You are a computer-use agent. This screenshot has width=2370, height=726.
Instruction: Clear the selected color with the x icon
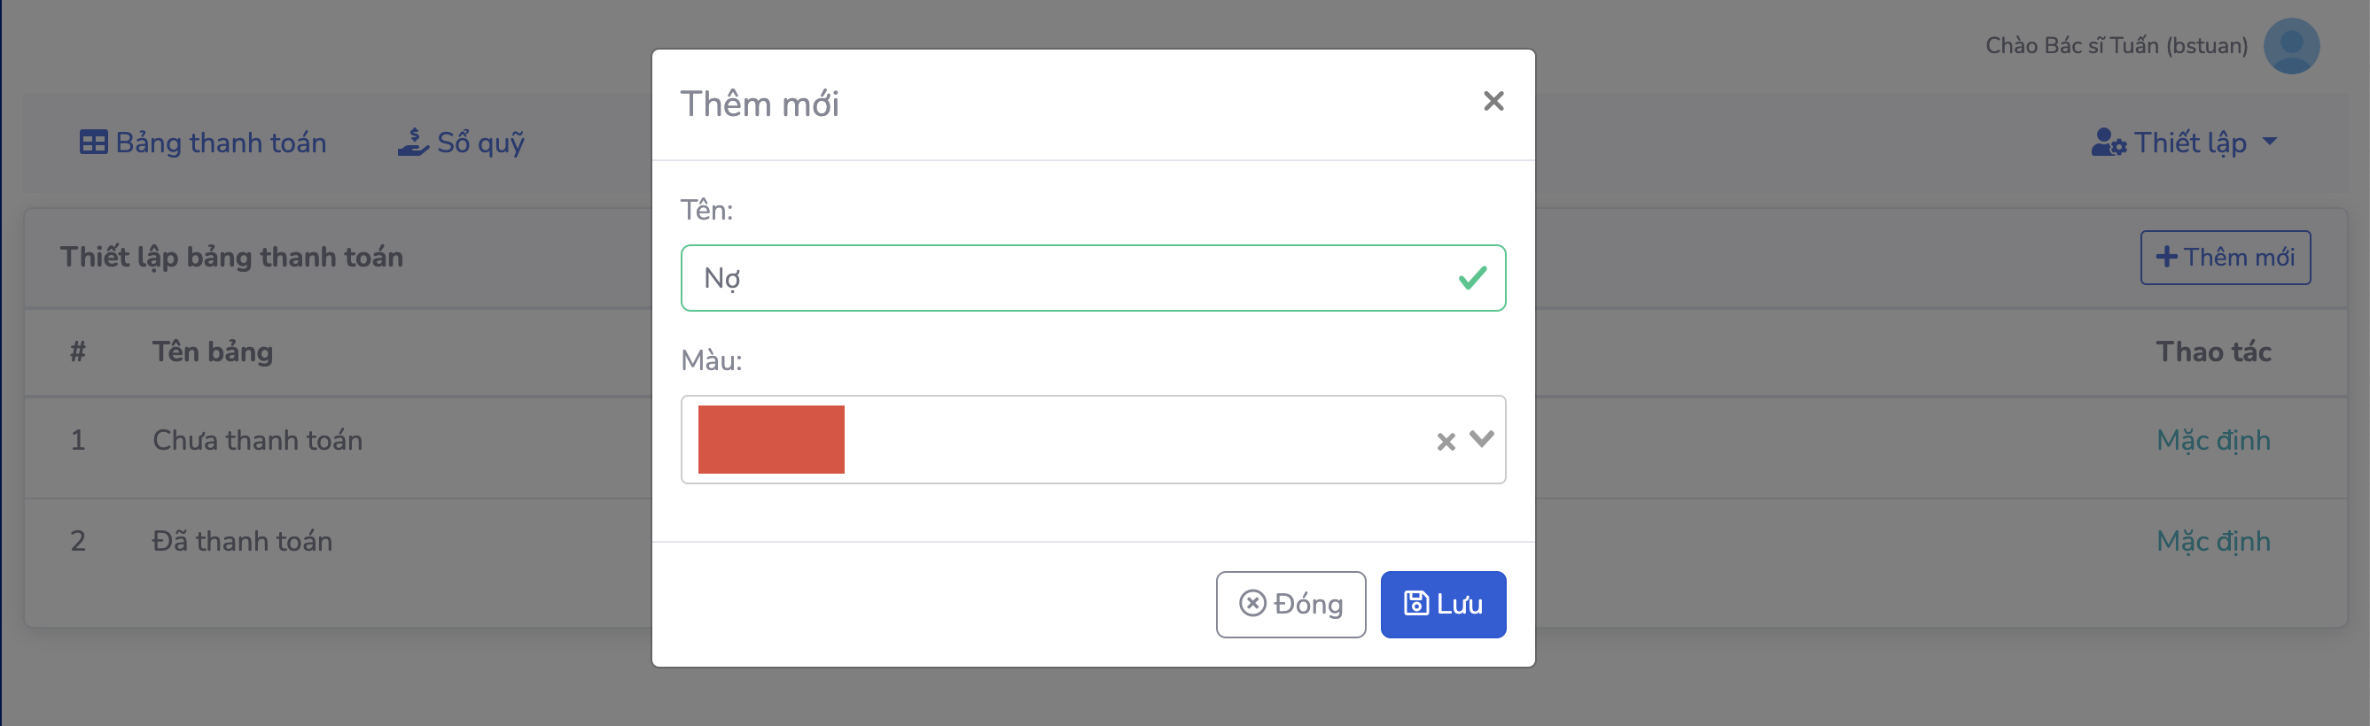pos(1446,442)
